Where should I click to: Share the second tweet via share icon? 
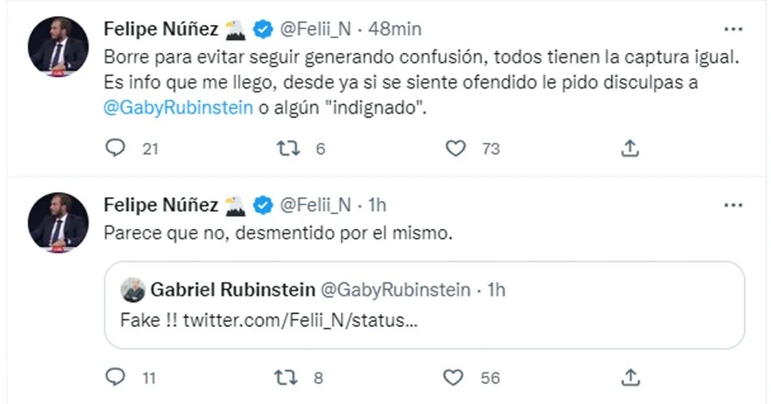click(x=631, y=377)
